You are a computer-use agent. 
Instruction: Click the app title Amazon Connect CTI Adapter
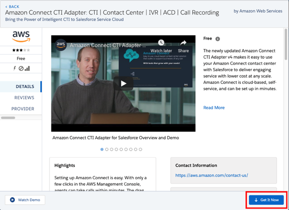coord(112,13)
